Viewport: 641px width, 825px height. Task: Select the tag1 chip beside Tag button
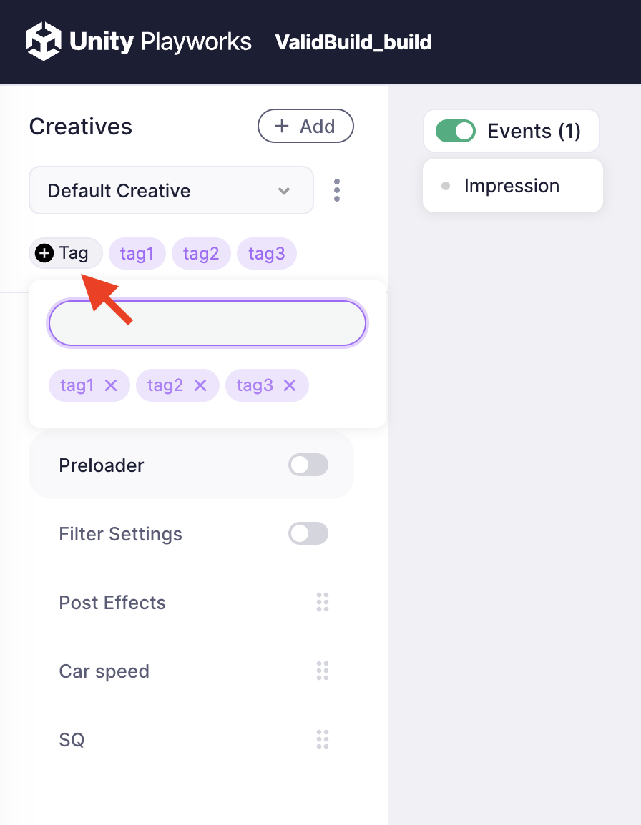137,253
